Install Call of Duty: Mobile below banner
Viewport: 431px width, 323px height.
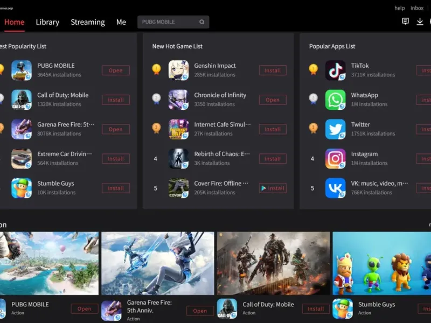point(316,308)
